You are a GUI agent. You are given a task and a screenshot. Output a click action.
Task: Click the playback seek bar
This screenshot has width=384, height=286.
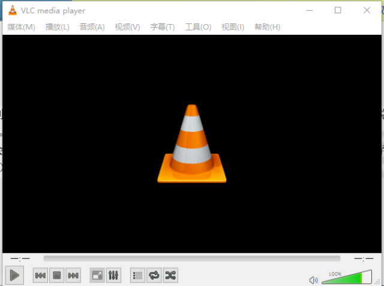pos(192,258)
